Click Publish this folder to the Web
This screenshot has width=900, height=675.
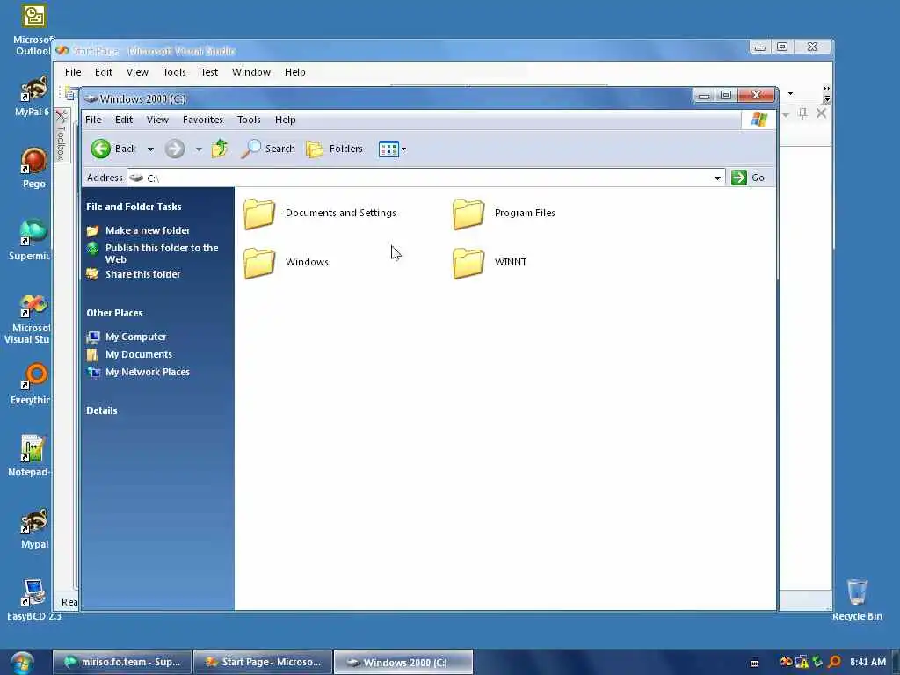coord(162,253)
